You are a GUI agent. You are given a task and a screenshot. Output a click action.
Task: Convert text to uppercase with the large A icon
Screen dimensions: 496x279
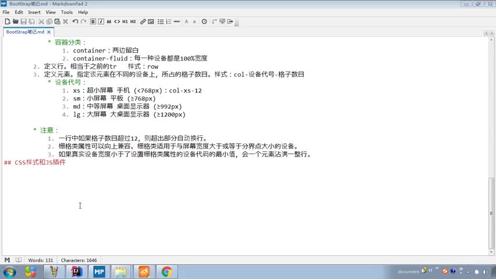point(186,22)
